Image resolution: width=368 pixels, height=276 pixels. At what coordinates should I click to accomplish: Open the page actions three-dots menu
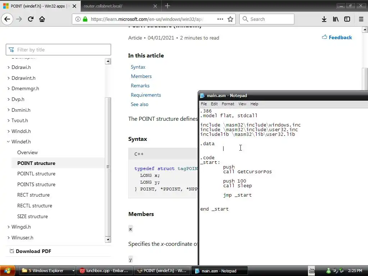[x=220, y=19]
